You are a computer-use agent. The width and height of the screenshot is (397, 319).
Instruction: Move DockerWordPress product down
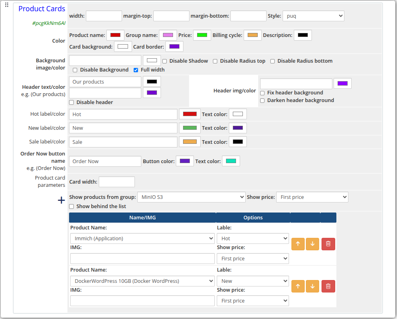[312, 286]
